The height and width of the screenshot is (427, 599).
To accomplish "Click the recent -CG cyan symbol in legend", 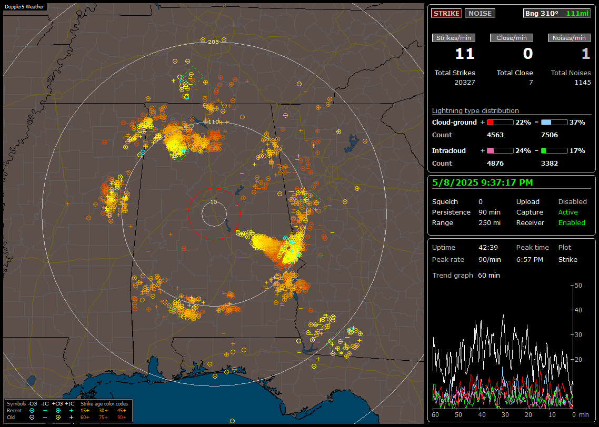I will point(32,411).
